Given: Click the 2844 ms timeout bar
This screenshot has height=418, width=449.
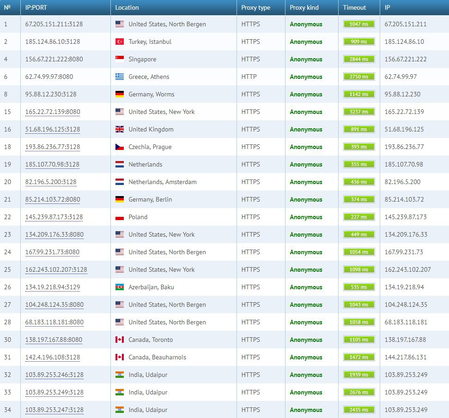Looking at the screenshot, I should point(359,59).
